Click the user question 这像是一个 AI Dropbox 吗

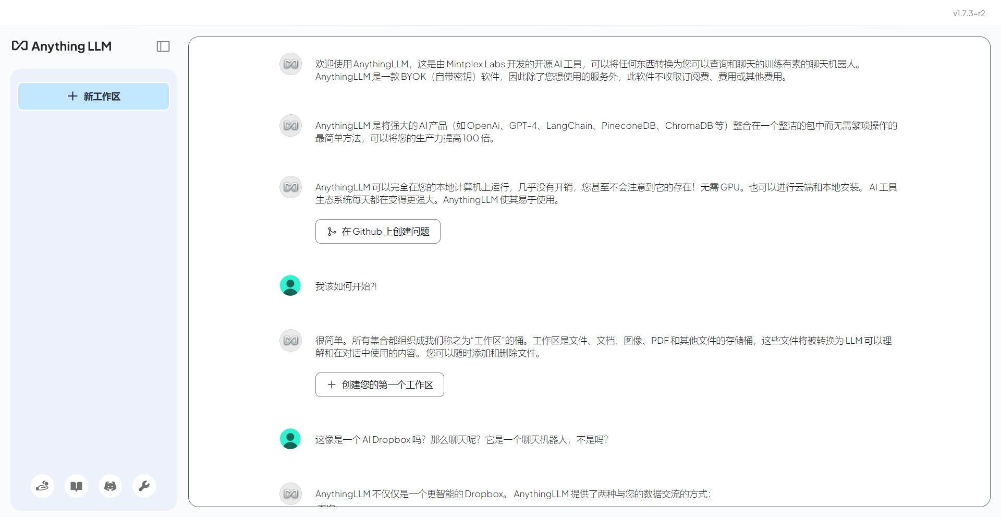tap(461, 440)
